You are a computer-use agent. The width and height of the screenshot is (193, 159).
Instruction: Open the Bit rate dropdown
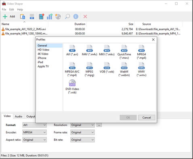tap(82, 140)
